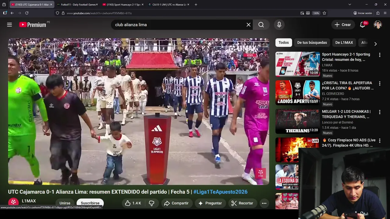Open Firefox View recent browsing icon

click(4, 5)
